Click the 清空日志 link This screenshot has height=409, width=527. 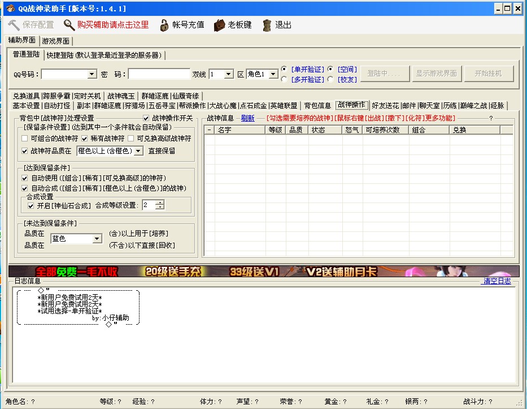pyautogui.click(x=497, y=281)
